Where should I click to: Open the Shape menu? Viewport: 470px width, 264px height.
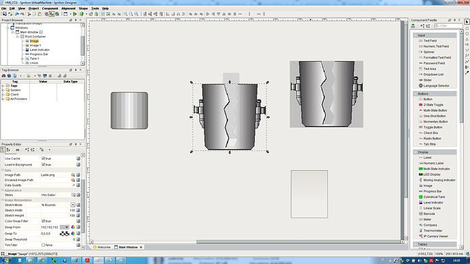coord(83,8)
